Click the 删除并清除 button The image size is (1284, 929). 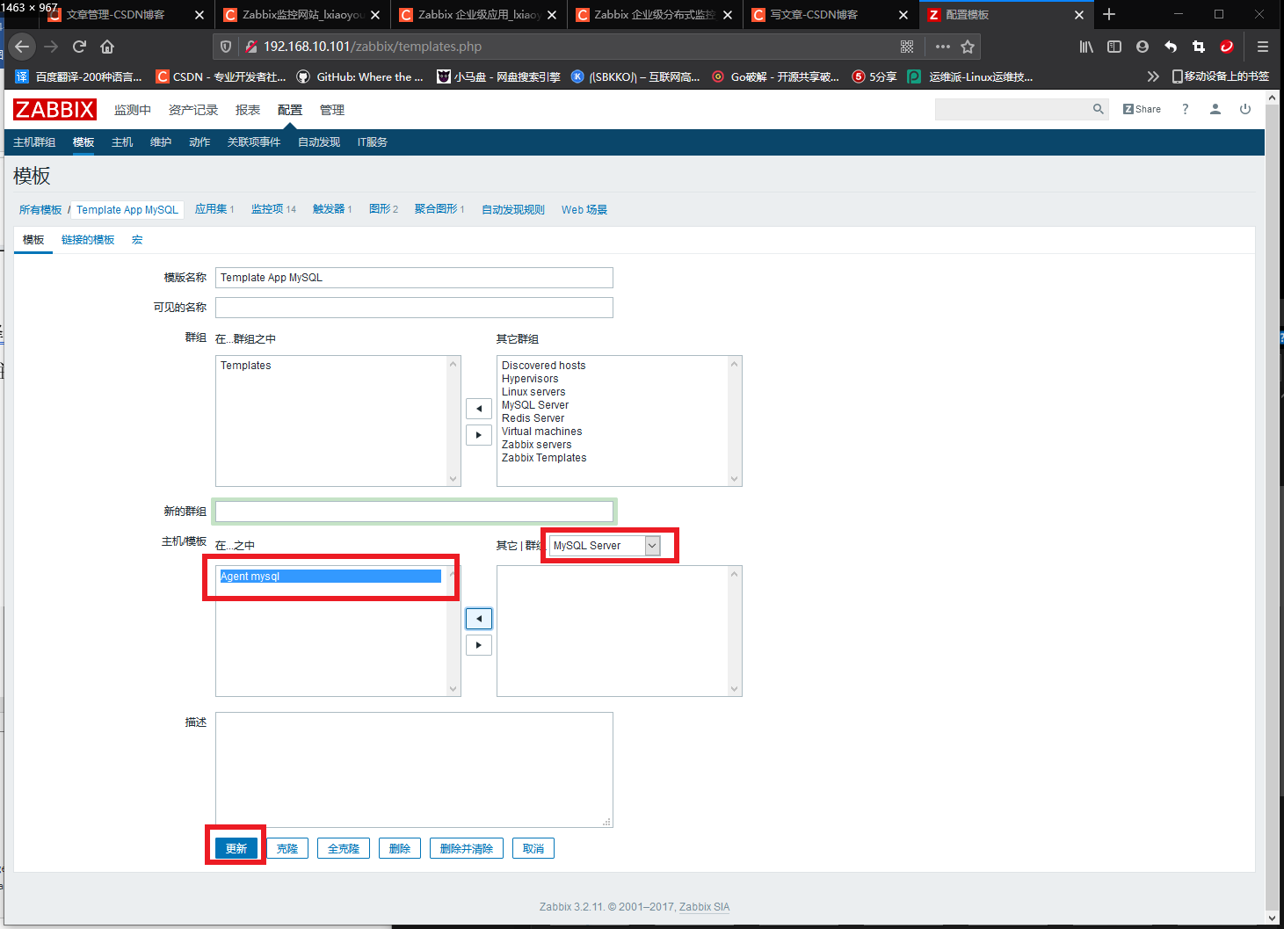tap(467, 848)
